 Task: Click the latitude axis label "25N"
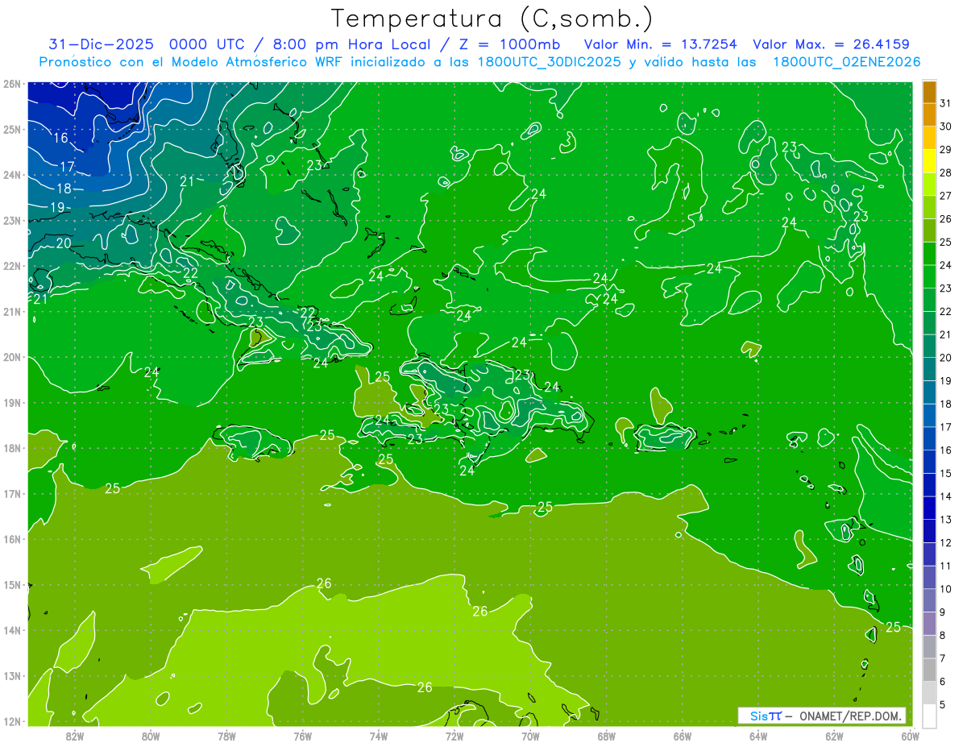click(12, 129)
